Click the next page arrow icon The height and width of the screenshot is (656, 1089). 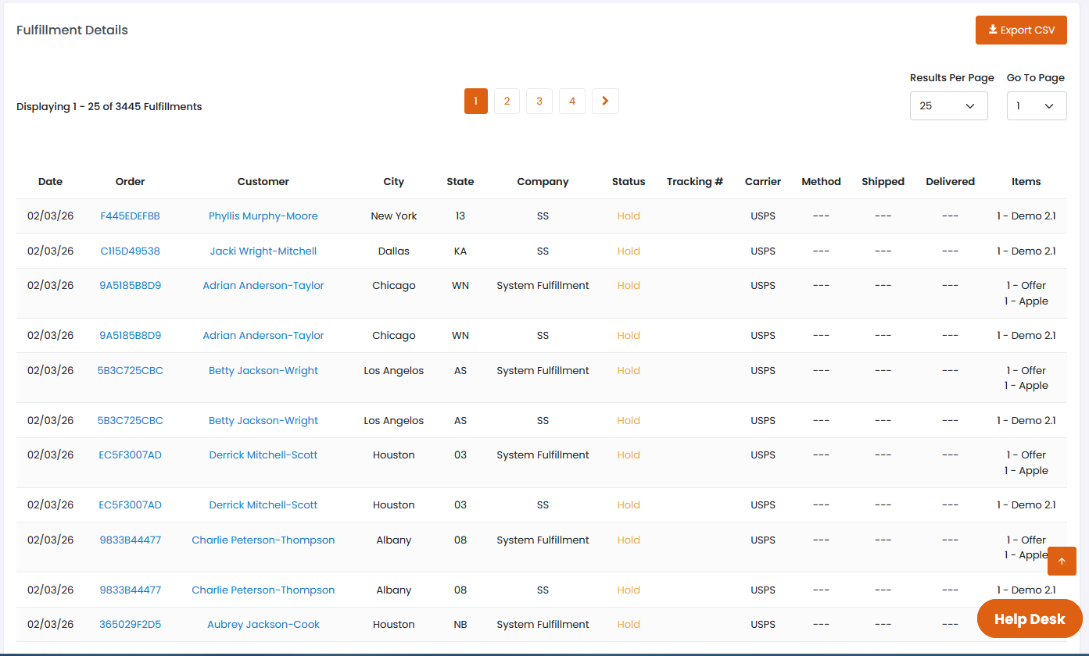(605, 102)
